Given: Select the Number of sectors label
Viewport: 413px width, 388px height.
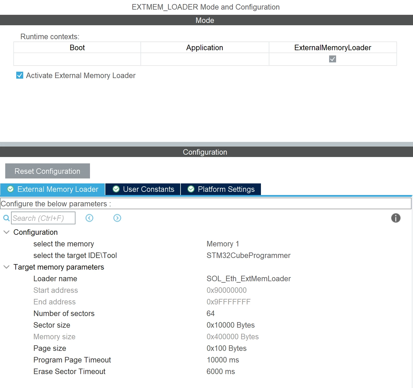Looking at the screenshot, I should [x=64, y=313].
